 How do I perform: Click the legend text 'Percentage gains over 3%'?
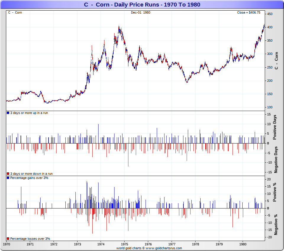[x=29, y=178]
